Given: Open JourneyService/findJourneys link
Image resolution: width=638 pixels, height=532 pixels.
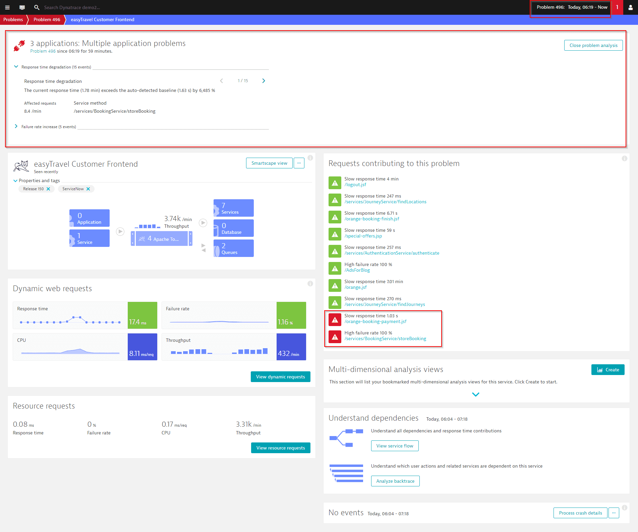Looking at the screenshot, I should (x=385, y=305).
